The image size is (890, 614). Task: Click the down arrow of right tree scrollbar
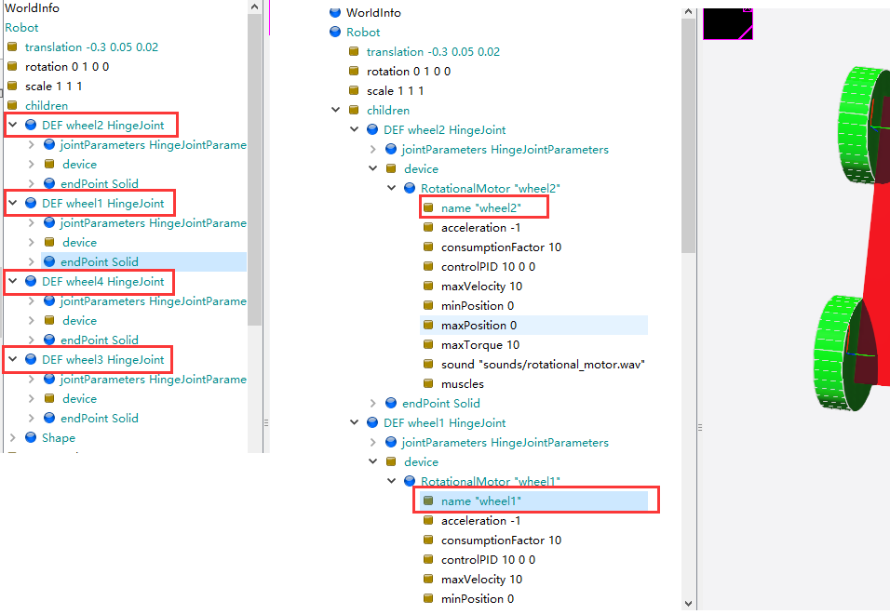688,604
